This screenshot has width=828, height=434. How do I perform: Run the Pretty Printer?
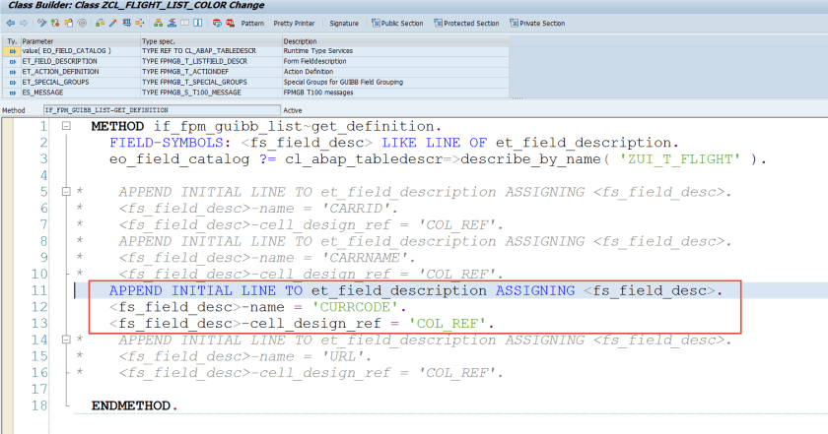pos(294,23)
